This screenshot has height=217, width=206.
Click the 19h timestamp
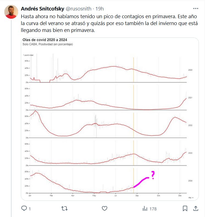[x=99, y=9]
